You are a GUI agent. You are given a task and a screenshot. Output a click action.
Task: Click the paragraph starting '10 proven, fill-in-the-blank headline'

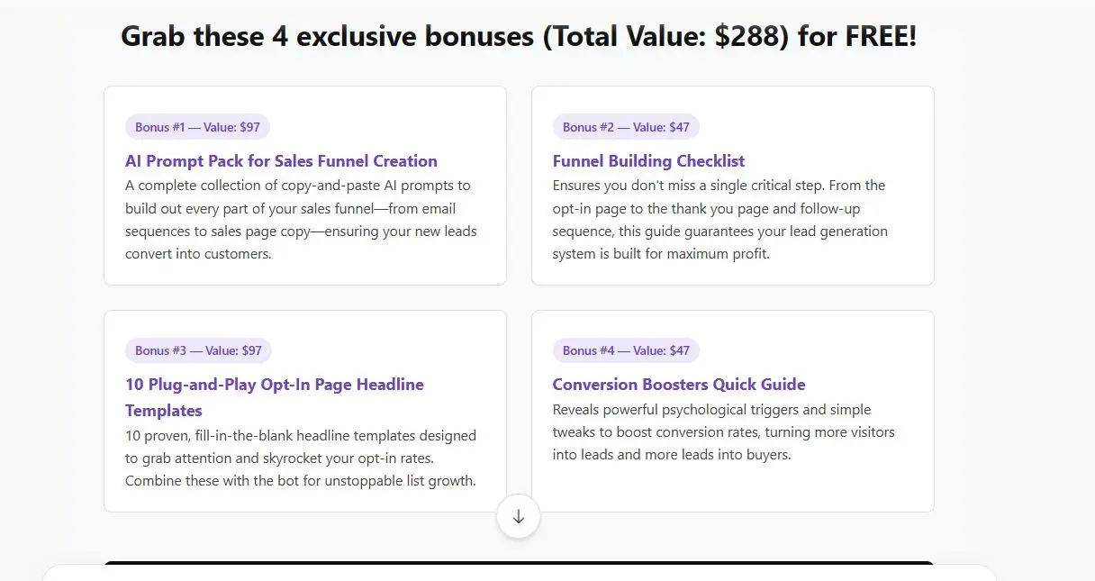click(301, 458)
